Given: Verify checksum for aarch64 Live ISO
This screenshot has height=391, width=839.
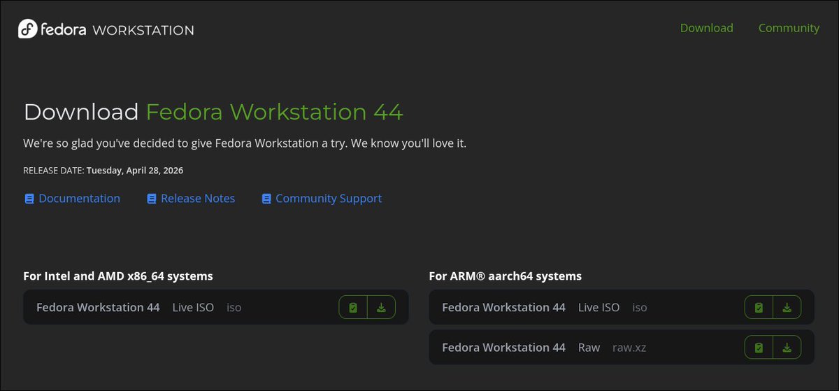Looking at the screenshot, I should 759,307.
